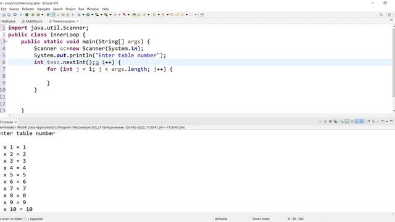This screenshot has width=395, height=222.
Task: Click the 'x 10 = 10' console output line
Action: pos(18,209)
